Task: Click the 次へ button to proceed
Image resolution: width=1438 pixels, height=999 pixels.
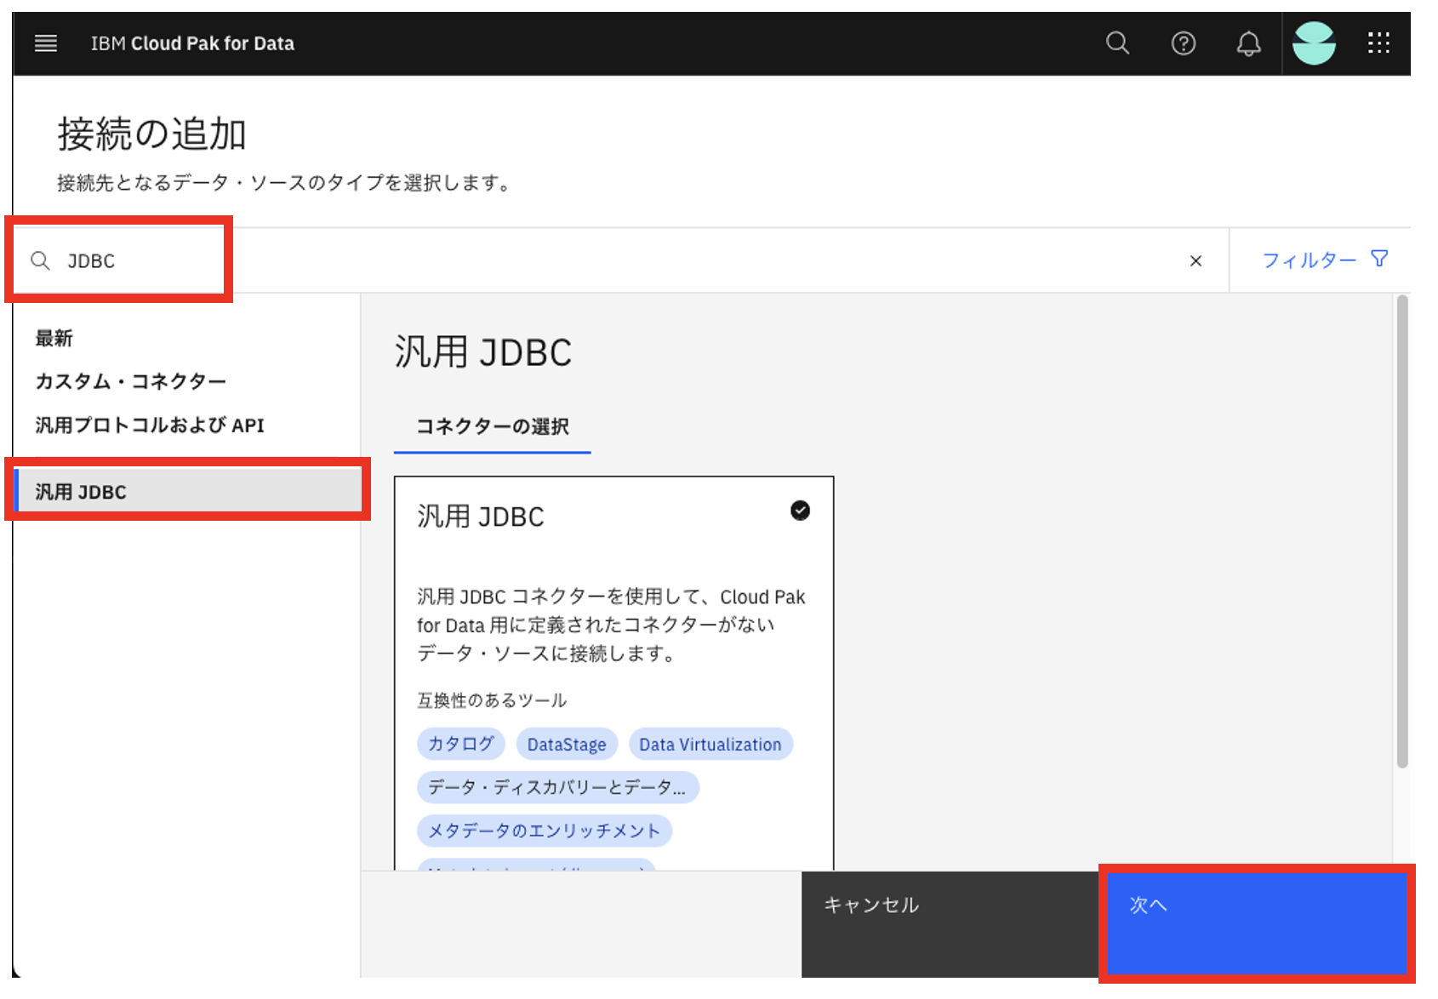Action: pyautogui.click(x=1256, y=924)
